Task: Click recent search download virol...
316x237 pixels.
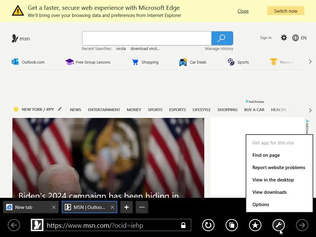Action: (x=145, y=48)
